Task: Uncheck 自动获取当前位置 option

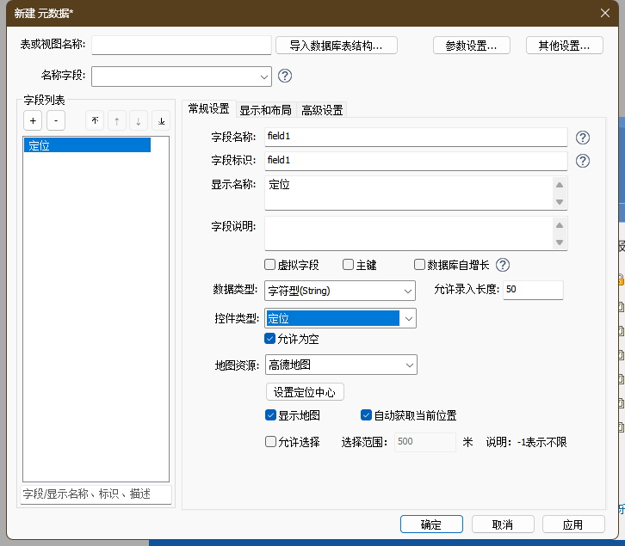Action: point(366,415)
